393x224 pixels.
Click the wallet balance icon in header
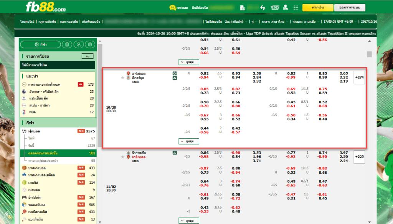[243, 8]
